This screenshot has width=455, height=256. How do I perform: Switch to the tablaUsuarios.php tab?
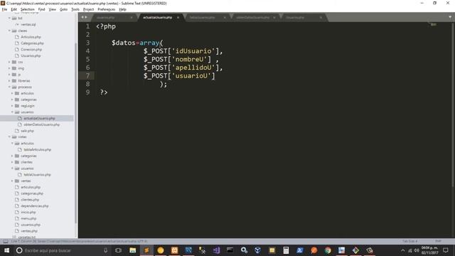click(x=202, y=17)
